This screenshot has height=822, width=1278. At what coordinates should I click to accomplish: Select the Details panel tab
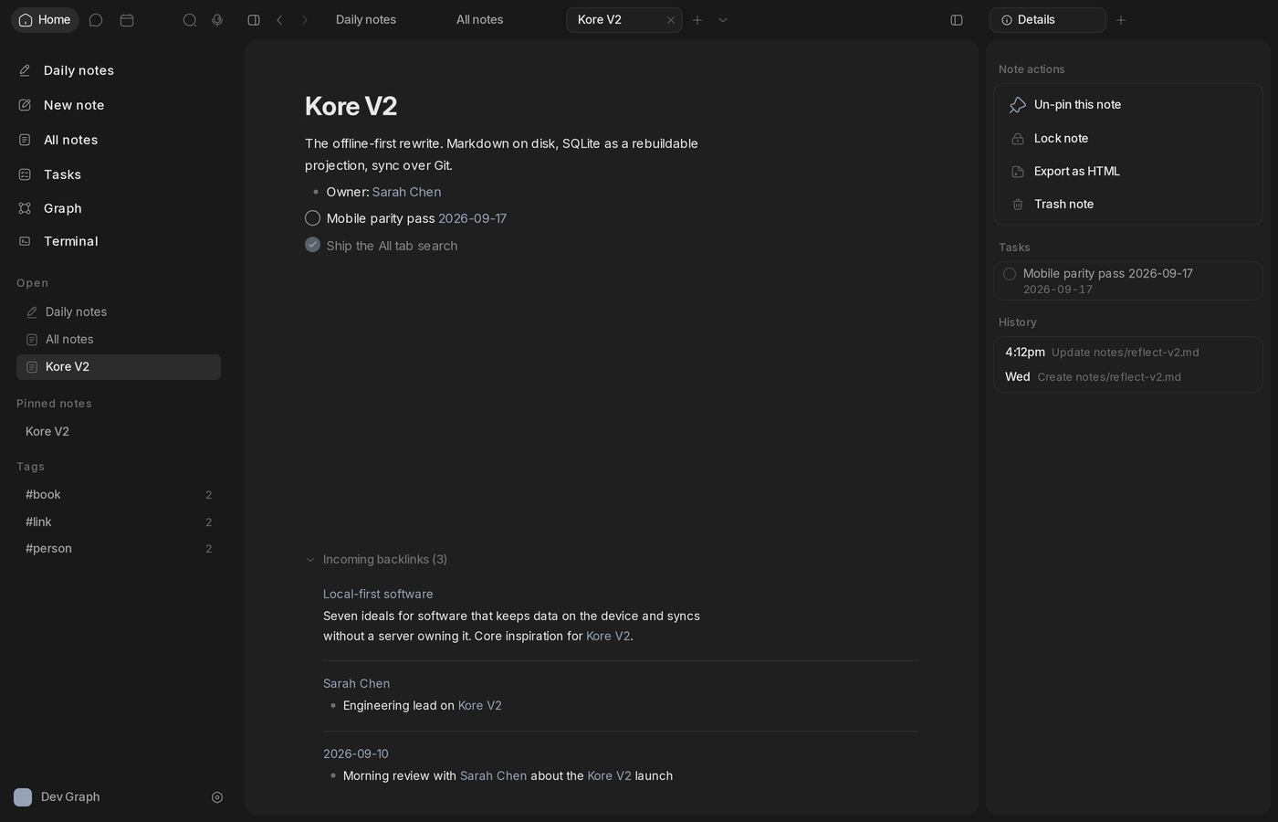pyautogui.click(x=1048, y=20)
